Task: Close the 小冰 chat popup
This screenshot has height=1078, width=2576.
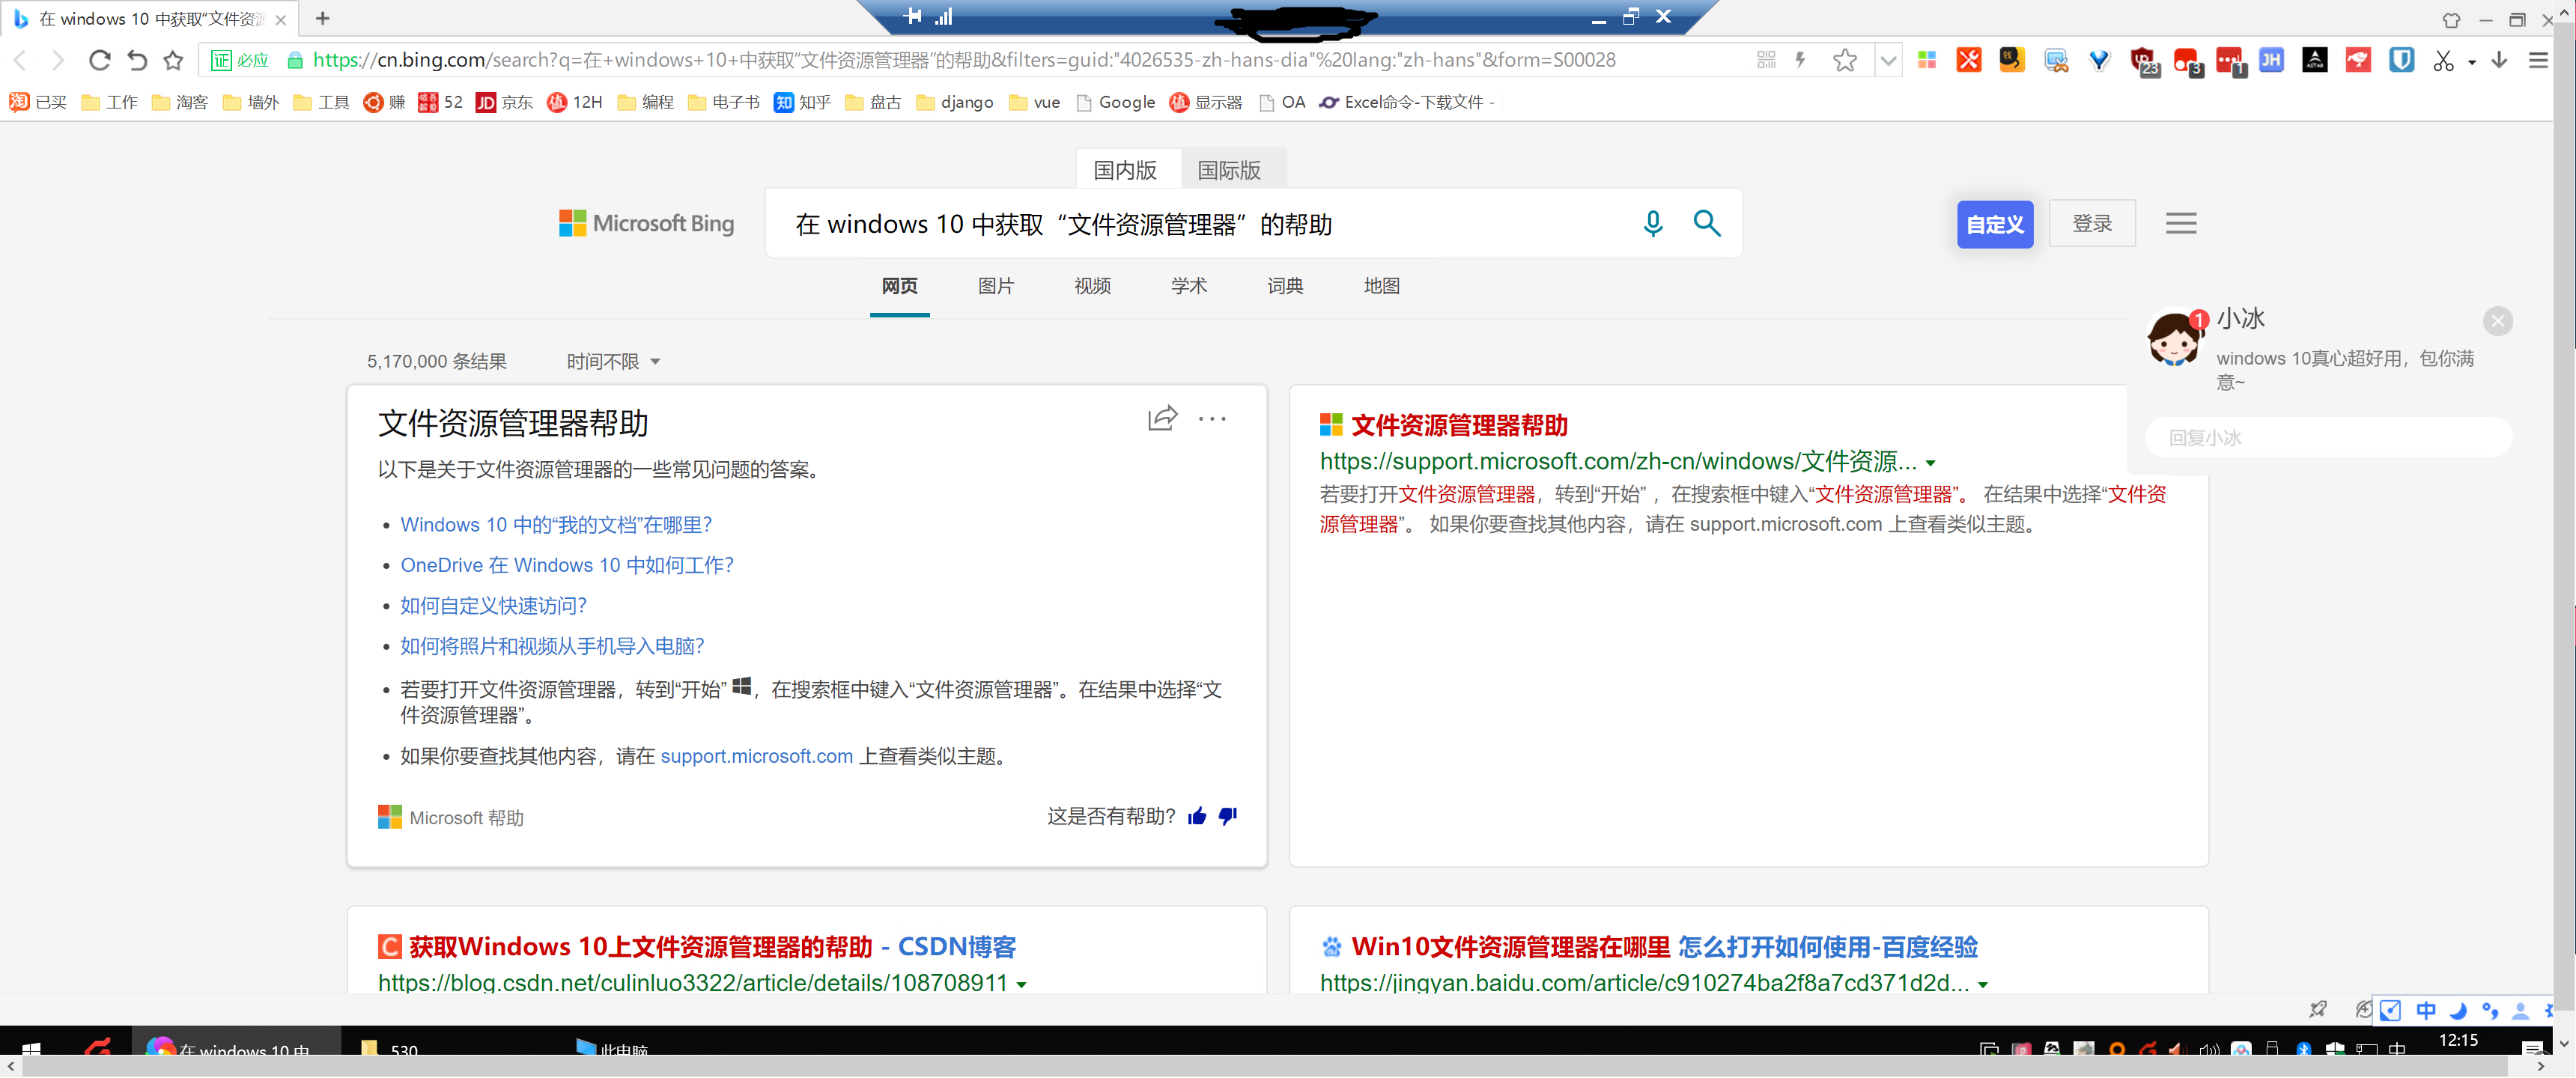Action: tap(2497, 321)
